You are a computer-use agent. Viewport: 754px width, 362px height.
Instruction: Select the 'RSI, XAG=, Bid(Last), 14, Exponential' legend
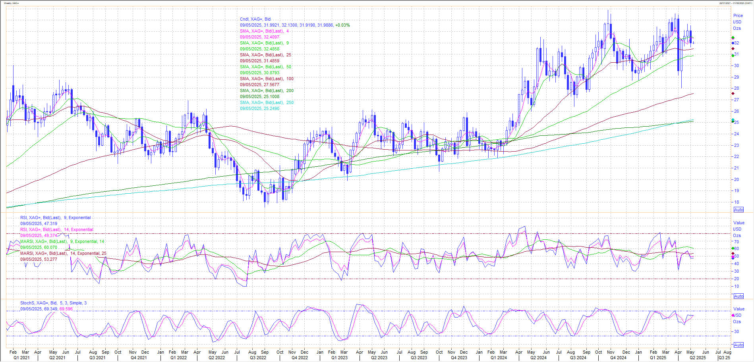point(57,229)
